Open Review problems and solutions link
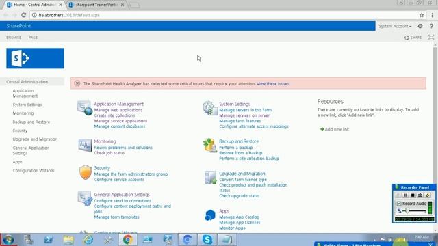 tap(123, 148)
